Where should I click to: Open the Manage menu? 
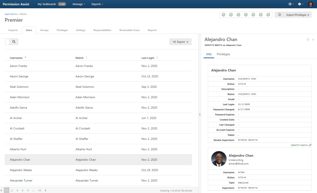79,4
